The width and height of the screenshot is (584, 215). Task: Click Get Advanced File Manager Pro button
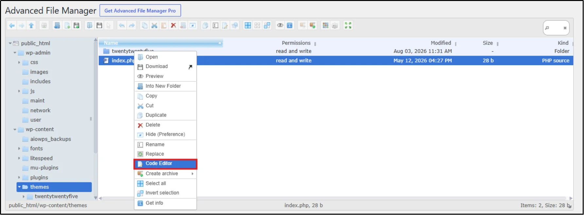140,11
